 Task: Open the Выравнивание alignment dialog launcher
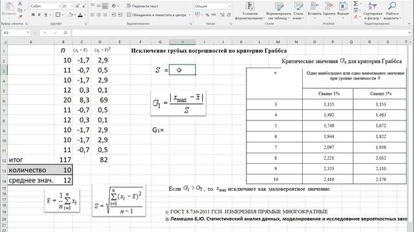[x=191, y=24]
